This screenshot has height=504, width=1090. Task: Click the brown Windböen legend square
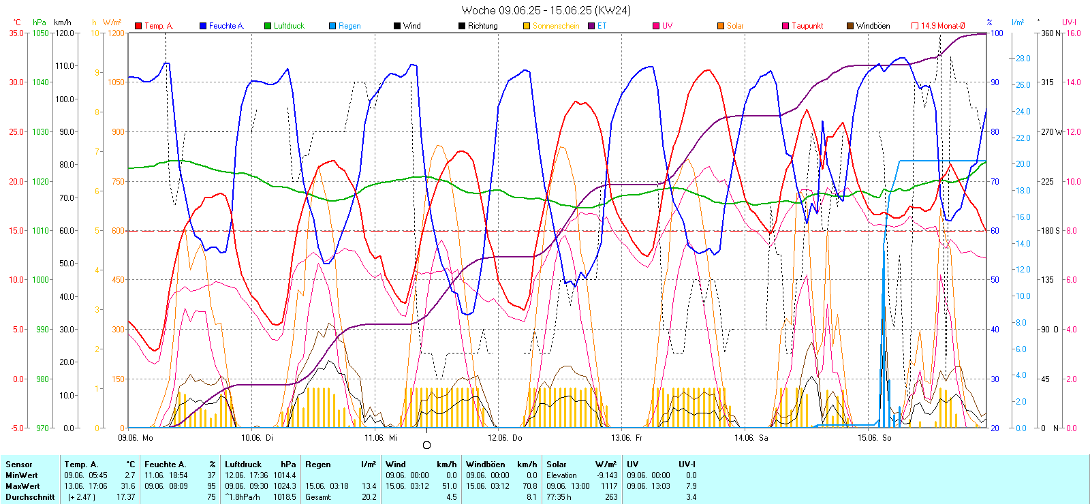pos(850,26)
